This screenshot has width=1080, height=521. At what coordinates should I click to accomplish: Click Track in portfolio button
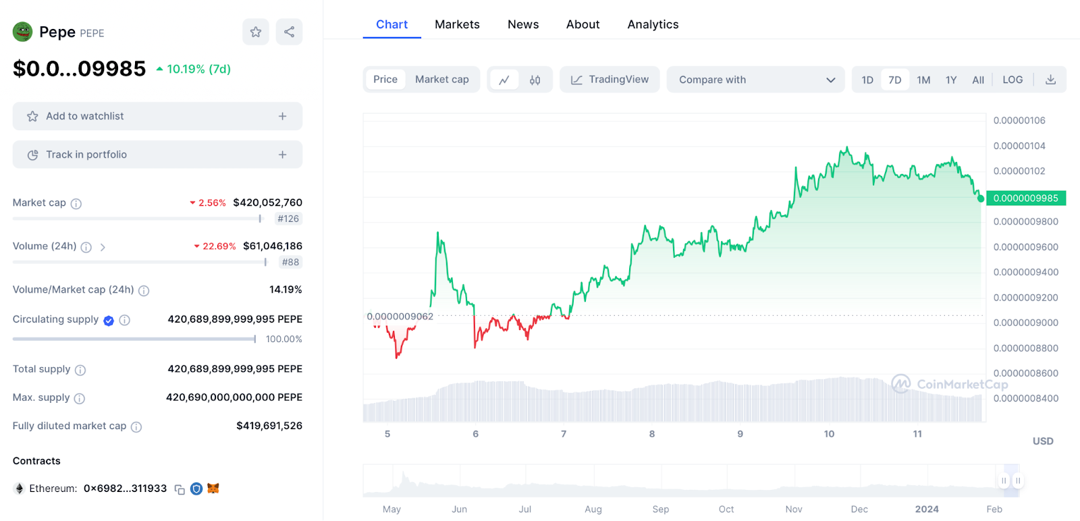click(x=157, y=155)
